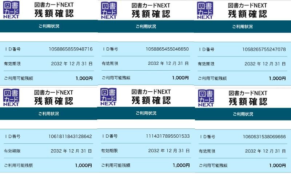
Task: Open ご利用状況 tab for card ending 6650
Action: (146, 27)
